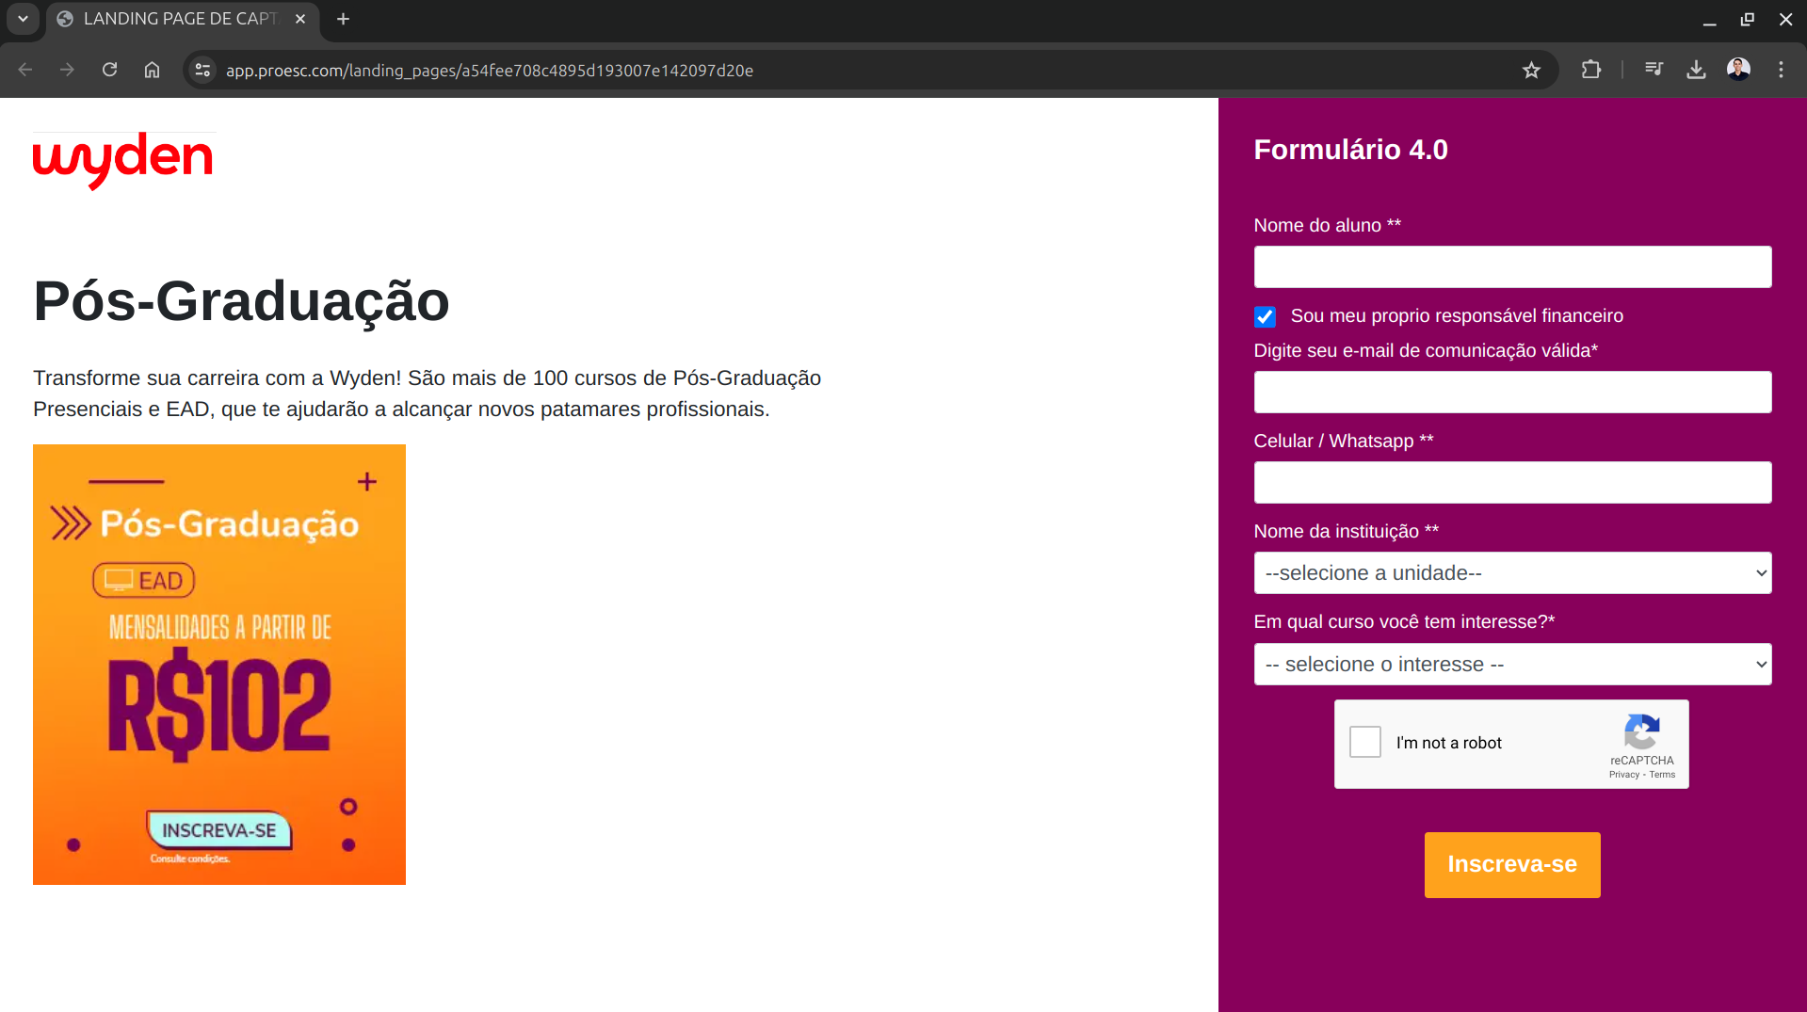Screen dimensions: 1807x1012
Task: Open the reCAPTCHA Privacy link
Action: pos(1624,775)
